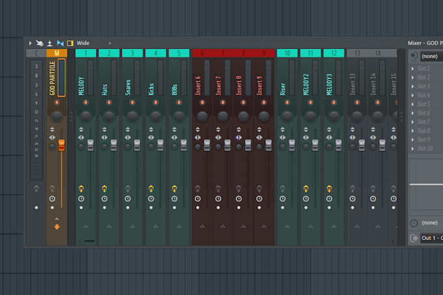The image size is (443, 295).
Task: Click the blue waveform meter view icon
Action: coord(60,43)
